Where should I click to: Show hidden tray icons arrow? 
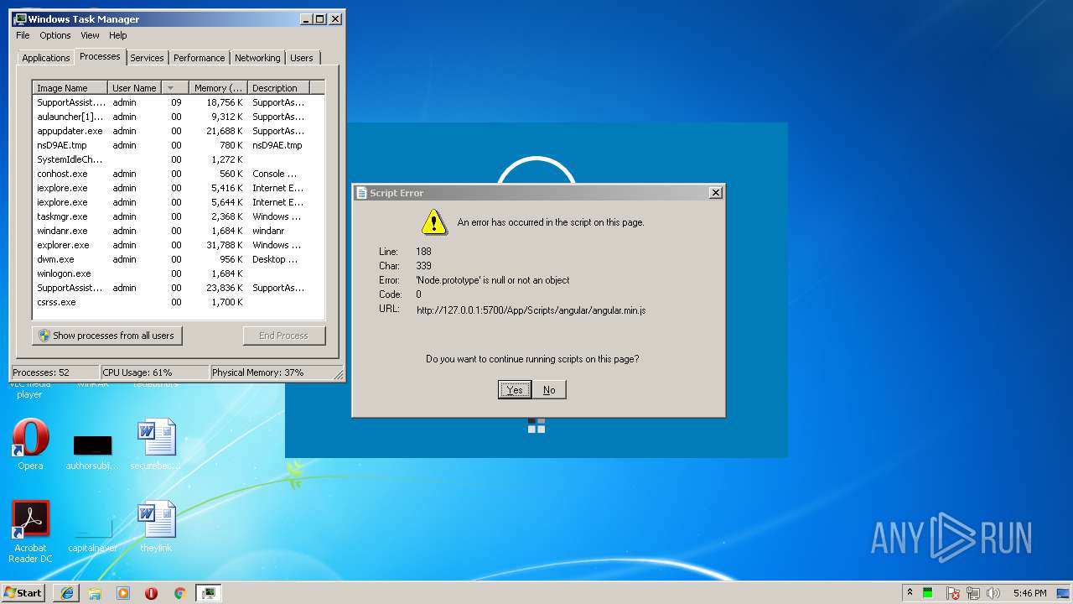click(x=910, y=592)
